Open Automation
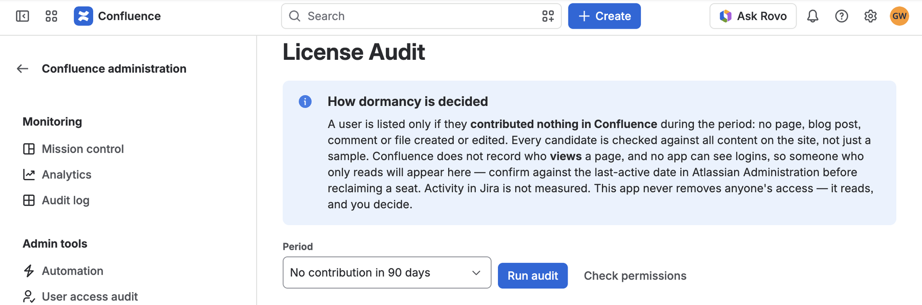The image size is (922, 305). [x=73, y=271]
